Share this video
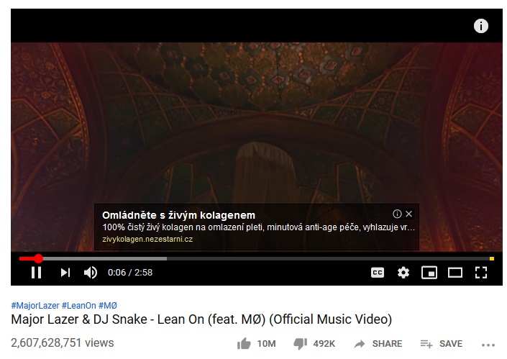This screenshot has width=507, height=359. click(x=378, y=343)
